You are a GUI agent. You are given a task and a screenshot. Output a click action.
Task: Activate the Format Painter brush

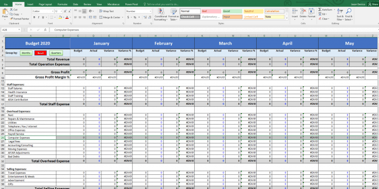click(x=12, y=18)
